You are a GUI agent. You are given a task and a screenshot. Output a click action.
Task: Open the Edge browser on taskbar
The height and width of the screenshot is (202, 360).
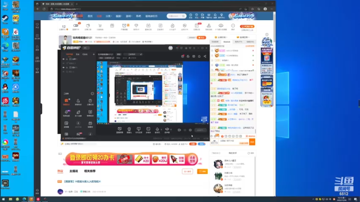[x=24, y=199]
